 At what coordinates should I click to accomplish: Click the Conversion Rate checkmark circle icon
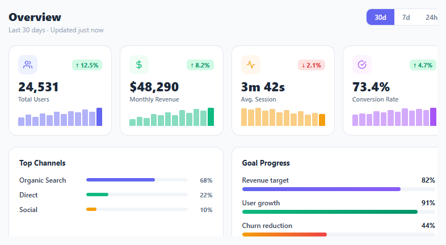(x=362, y=65)
